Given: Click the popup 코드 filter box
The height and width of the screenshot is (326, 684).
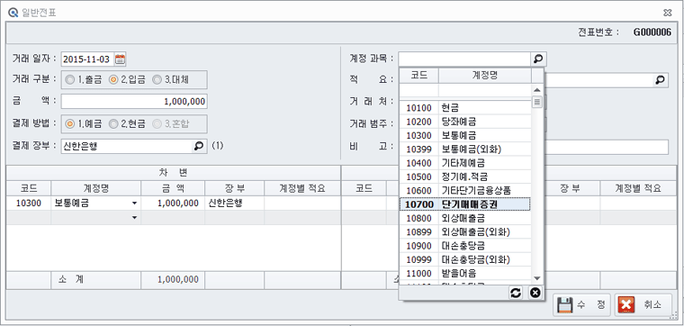Looking at the screenshot, I should pos(419,90).
